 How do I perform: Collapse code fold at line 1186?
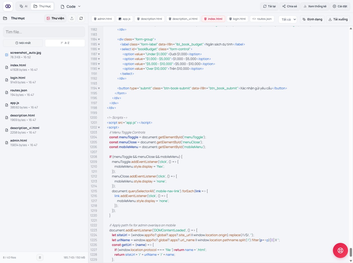[99, 49]
